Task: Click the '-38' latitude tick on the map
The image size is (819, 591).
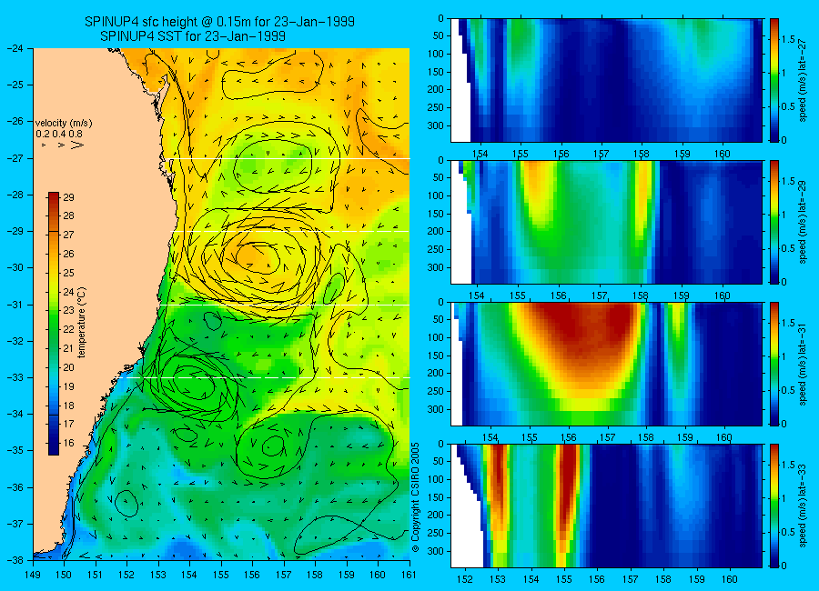Action: (x=15, y=560)
